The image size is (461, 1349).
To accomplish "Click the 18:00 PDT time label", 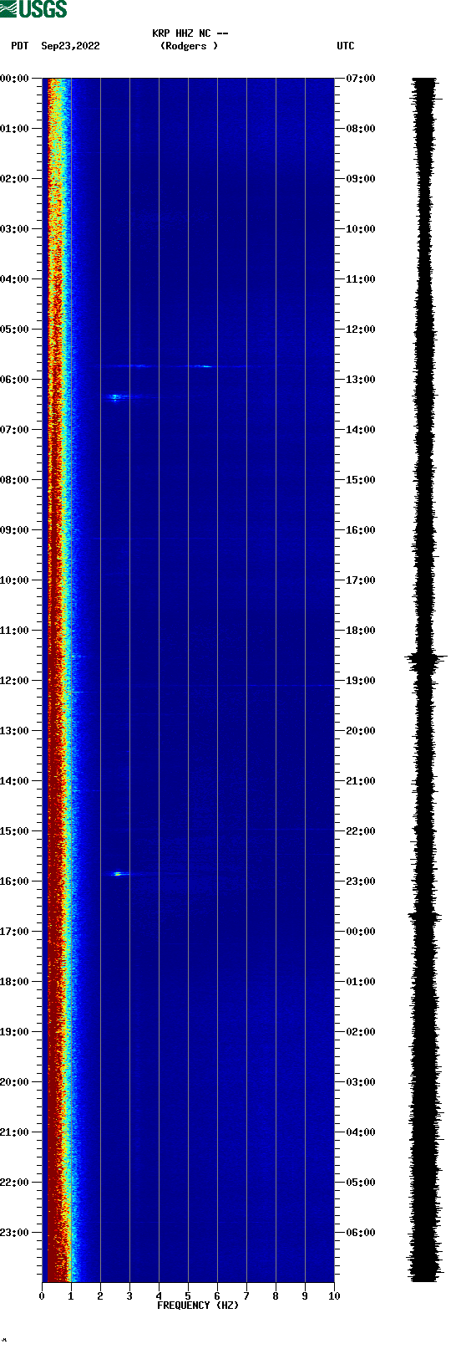I will [15, 982].
